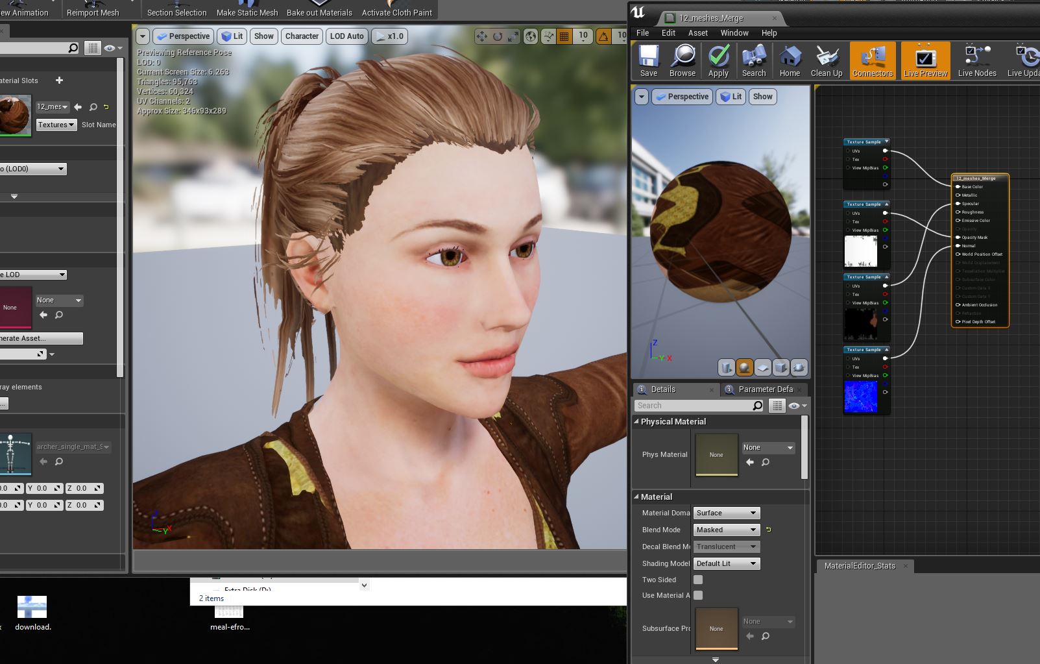
Task: Set preview mesh from selected asset (teapot)
Action: coord(799,367)
